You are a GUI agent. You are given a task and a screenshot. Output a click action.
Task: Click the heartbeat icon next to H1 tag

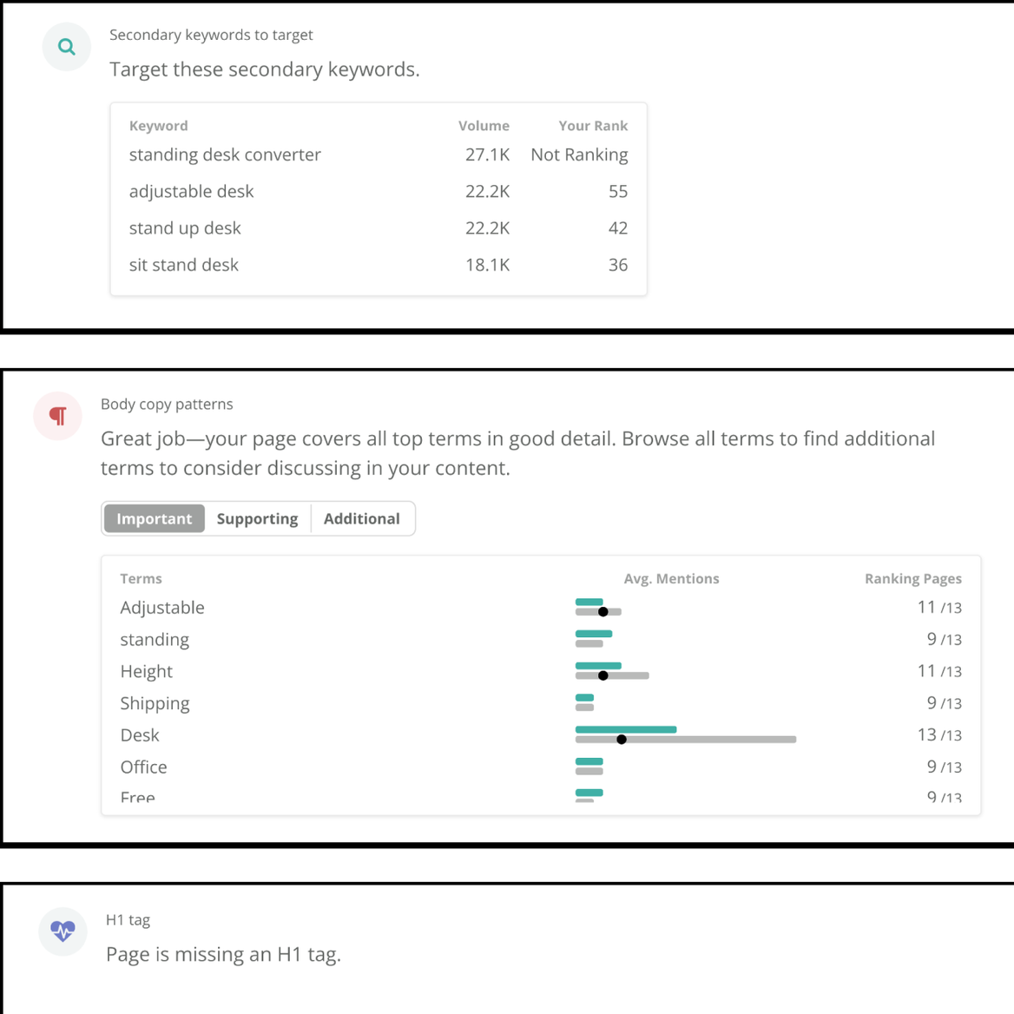tap(62, 931)
